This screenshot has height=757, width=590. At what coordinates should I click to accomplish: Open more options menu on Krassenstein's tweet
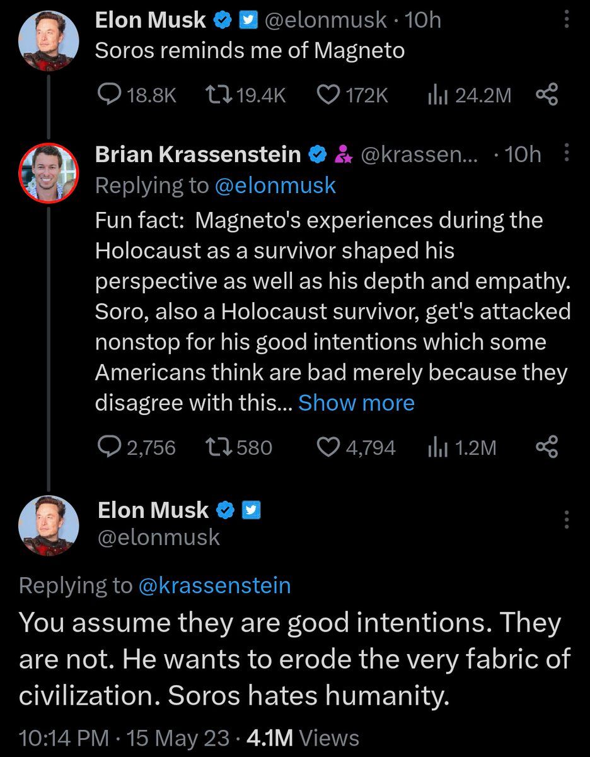point(566,153)
